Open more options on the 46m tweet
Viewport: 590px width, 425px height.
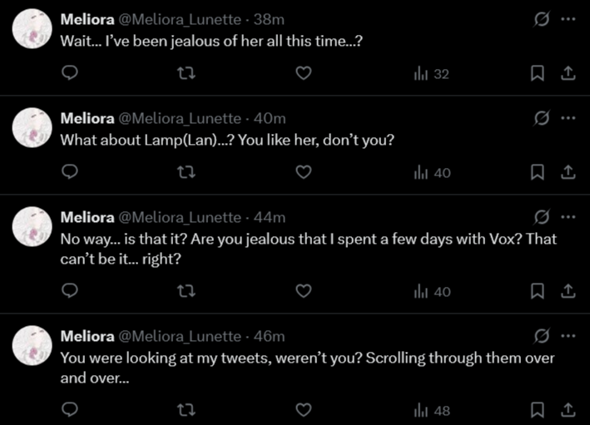pyautogui.click(x=568, y=336)
